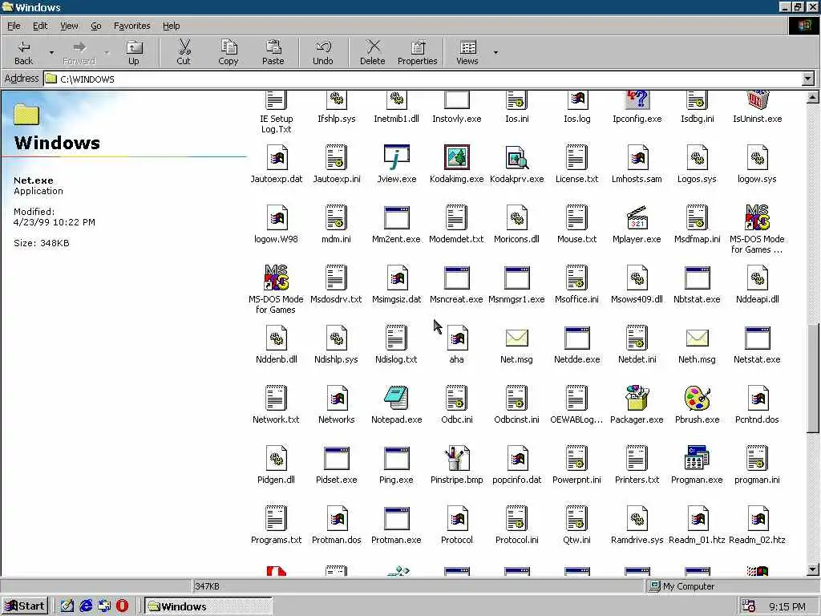The image size is (821, 616).
Task: Click the 9:15 PM system tray clock
Action: [x=787, y=606]
